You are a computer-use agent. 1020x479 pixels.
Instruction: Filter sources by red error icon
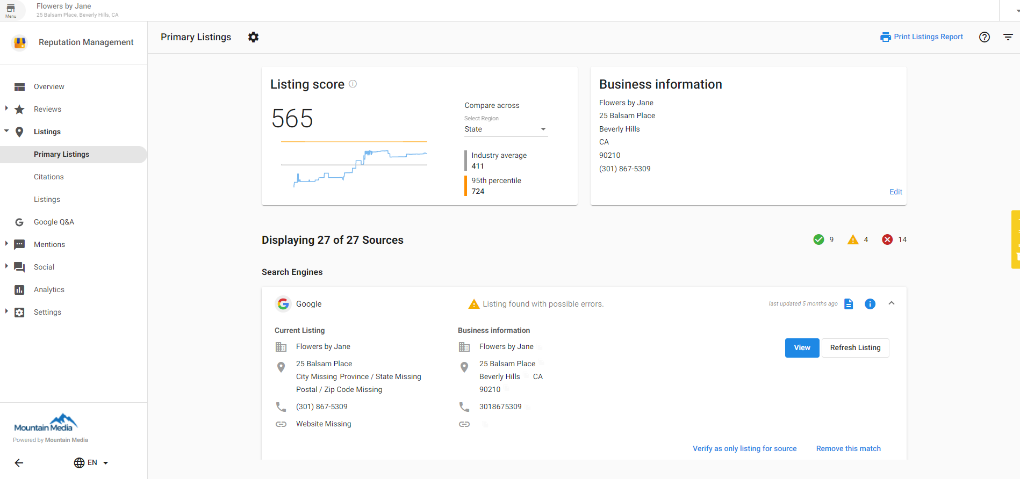[887, 240]
